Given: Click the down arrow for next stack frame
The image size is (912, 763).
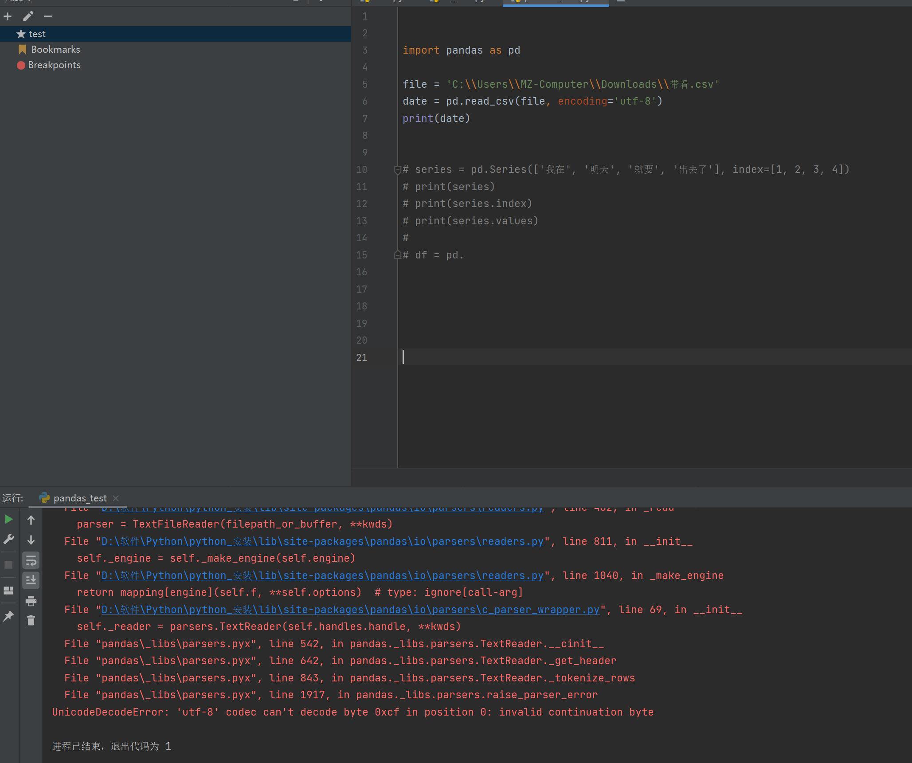Looking at the screenshot, I should [x=31, y=540].
